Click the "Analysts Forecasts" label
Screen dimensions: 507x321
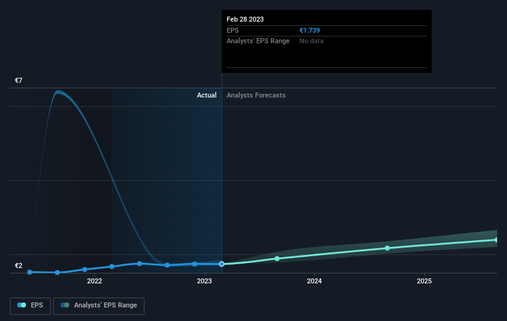(256, 95)
